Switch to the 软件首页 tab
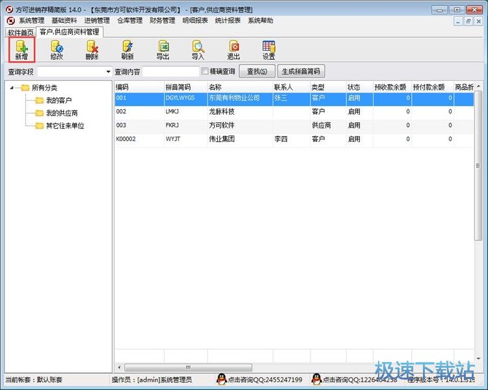This screenshot has width=488, height=390. (x=21, y=33)
